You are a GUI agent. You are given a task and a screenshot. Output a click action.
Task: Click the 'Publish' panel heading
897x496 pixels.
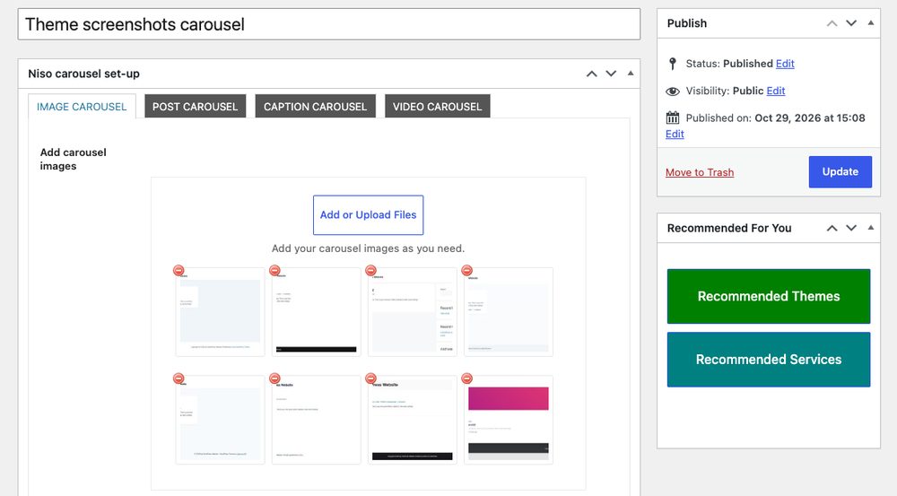pos(687,23)
